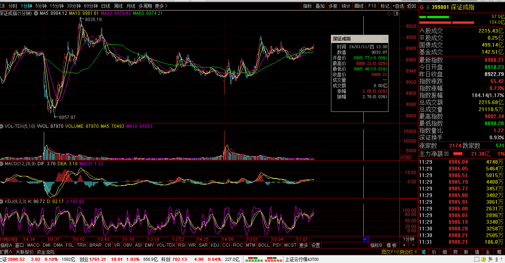This screenshot has width=505, height=263.
Task: Toggle the side panel square icon on the chart
Action: pos(396,13)
